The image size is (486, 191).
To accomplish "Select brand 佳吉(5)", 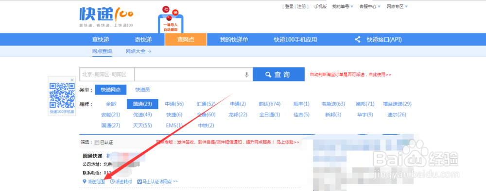I will [302, 115].
